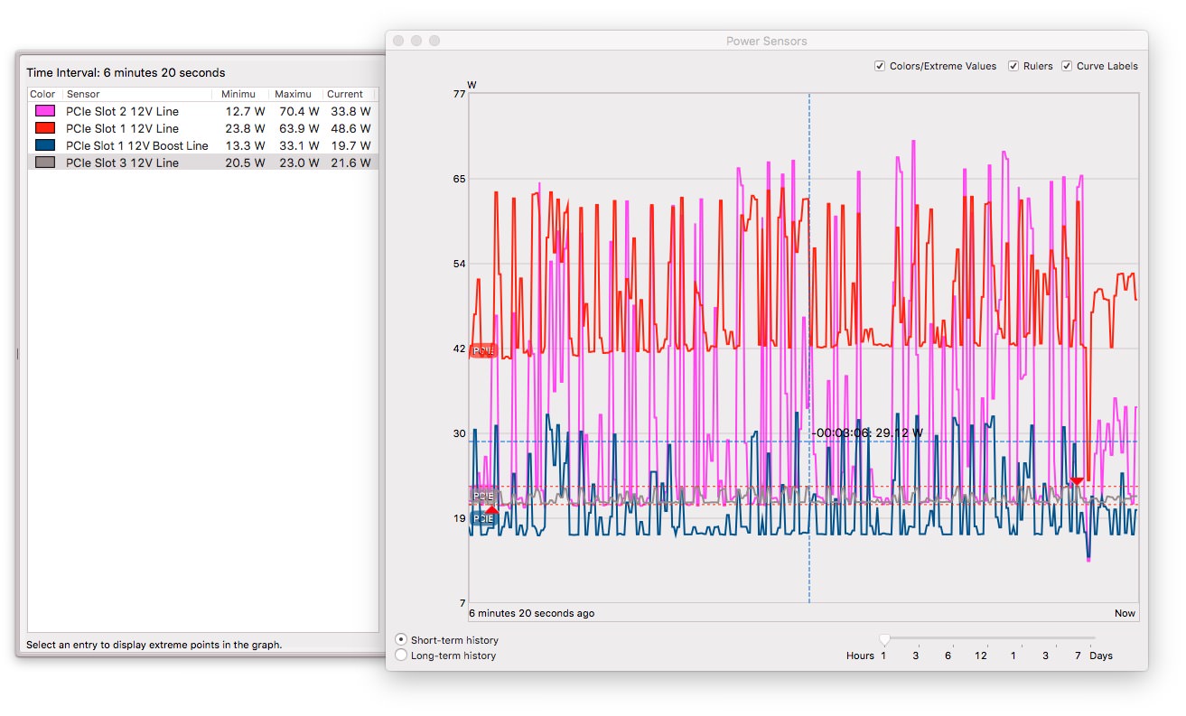
Task: Click the gray swatch for PCIe Slot 3
Action: coord(44,163)
